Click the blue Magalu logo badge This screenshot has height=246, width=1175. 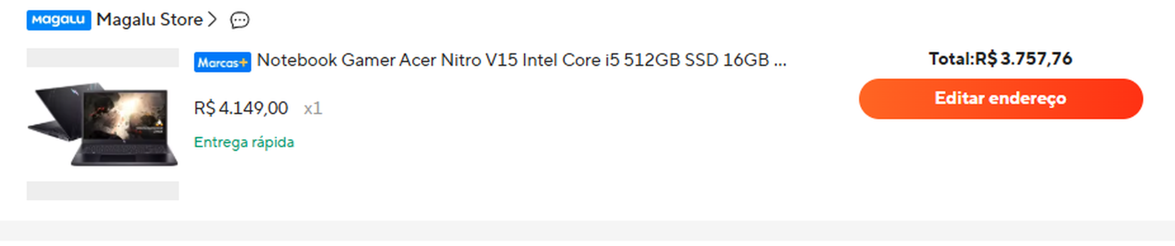coord(59,20)
